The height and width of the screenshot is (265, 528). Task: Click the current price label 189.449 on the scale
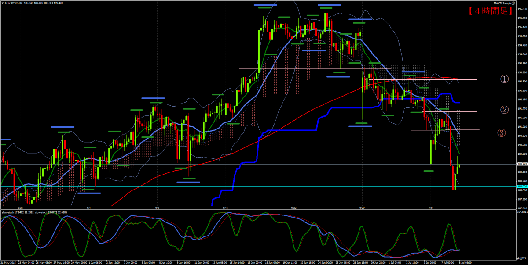(x=522, y=164)
